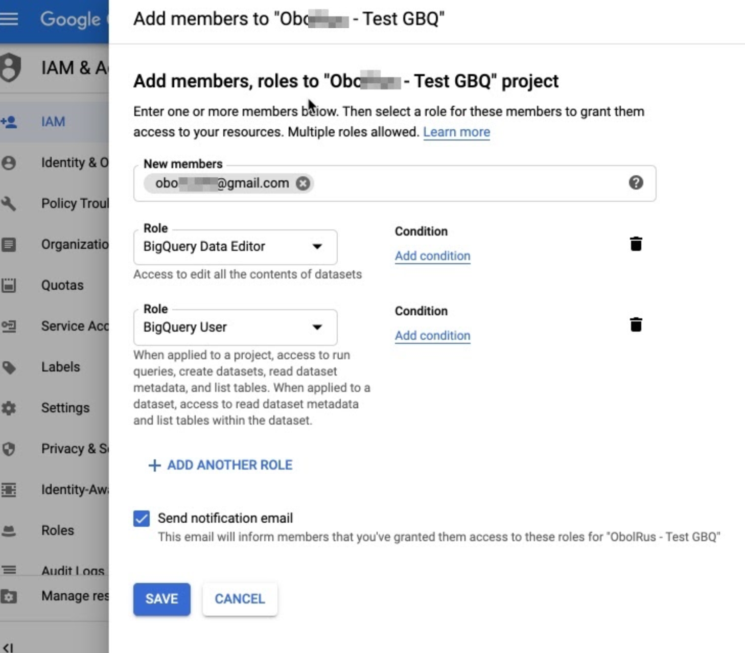Click the Privacy & Security shield icon
This screenshot has width=745, height=653.
coord(9,449)
